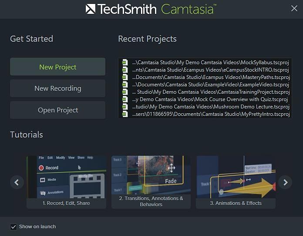
Task: Click file icon beside CamtasiaTrainingProject.tscproj
Action: pyautogui.click(x=125, y=92)
